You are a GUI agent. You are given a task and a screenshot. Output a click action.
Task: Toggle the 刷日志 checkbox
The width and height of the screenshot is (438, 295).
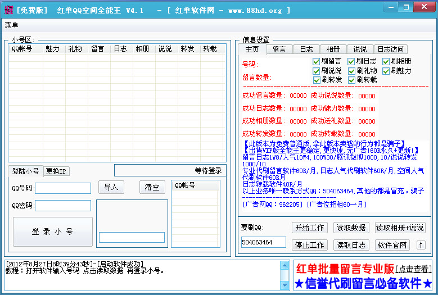point(351,61)
